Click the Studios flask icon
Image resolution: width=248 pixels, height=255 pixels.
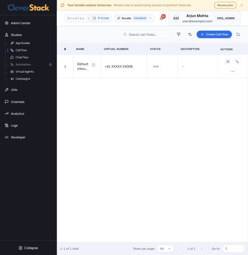[7, 35]
